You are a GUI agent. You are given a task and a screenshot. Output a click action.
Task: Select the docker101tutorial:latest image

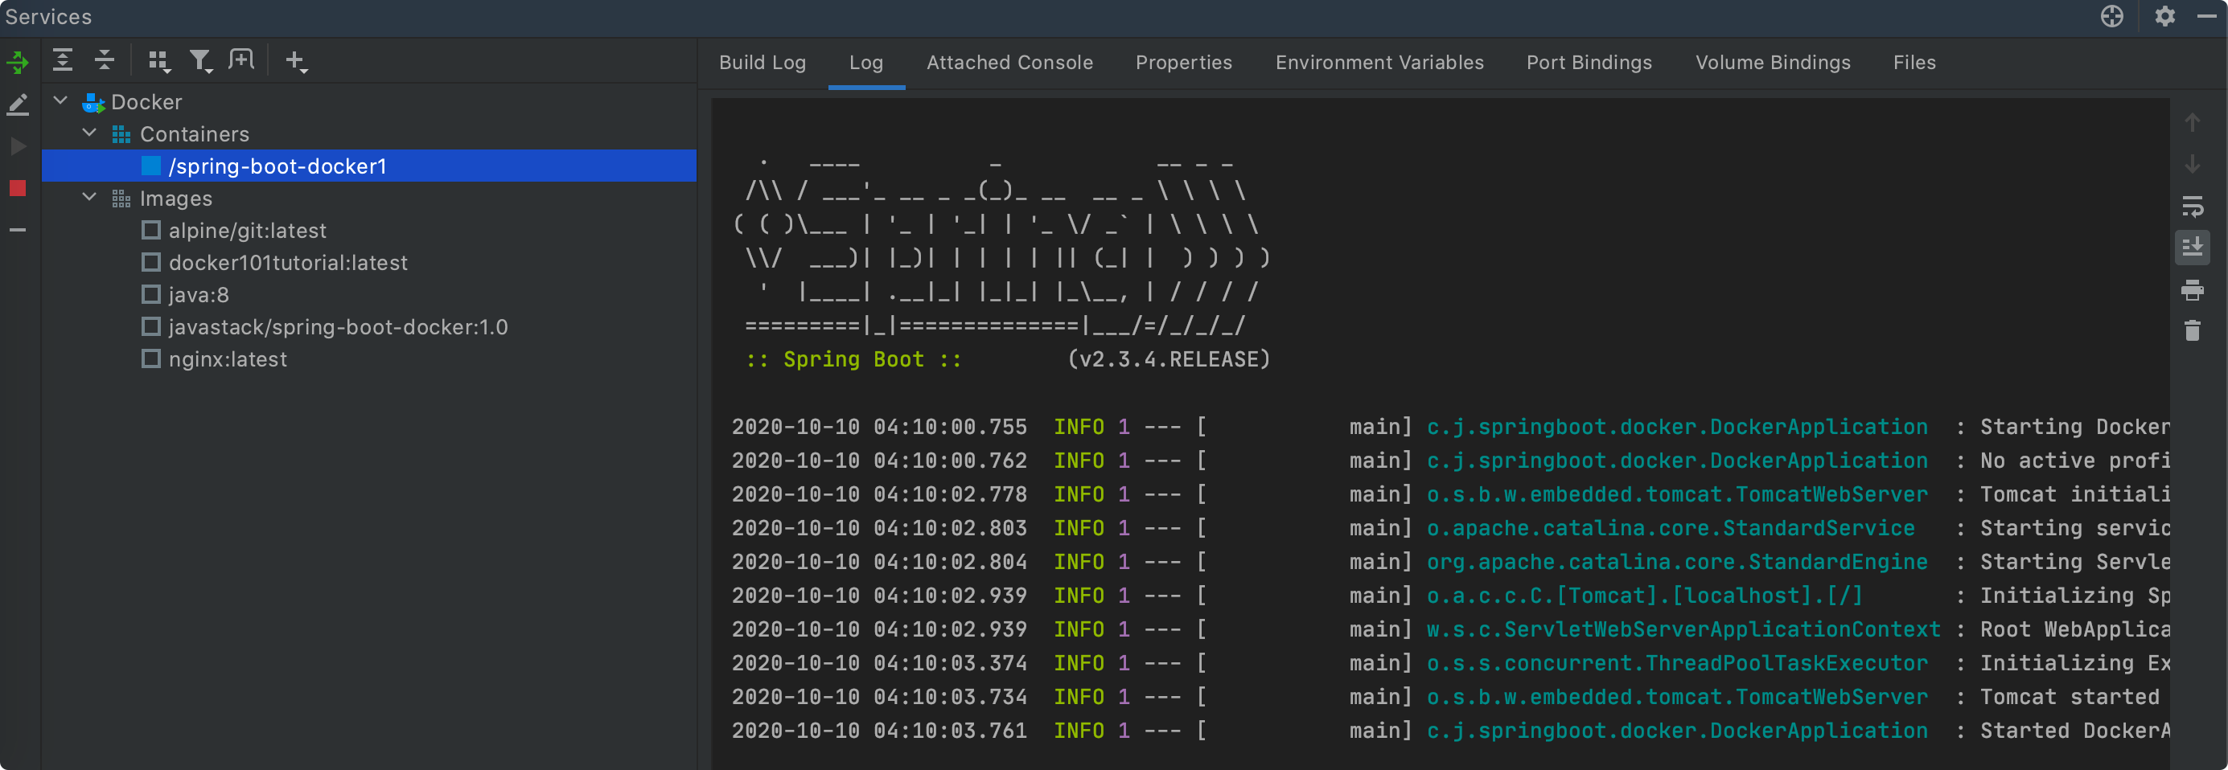288,263
